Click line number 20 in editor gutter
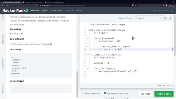Viewport: 176px width, 99px height. (84, 77)
